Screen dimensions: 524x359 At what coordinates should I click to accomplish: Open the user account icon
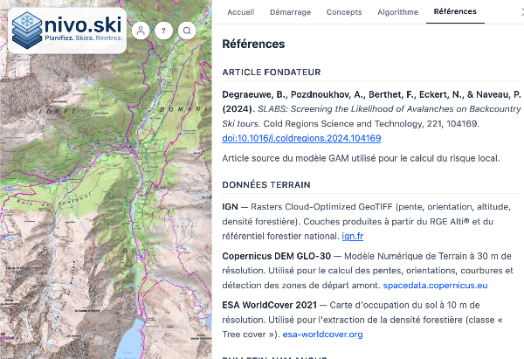pyautogui.click(x=141, y=31)
